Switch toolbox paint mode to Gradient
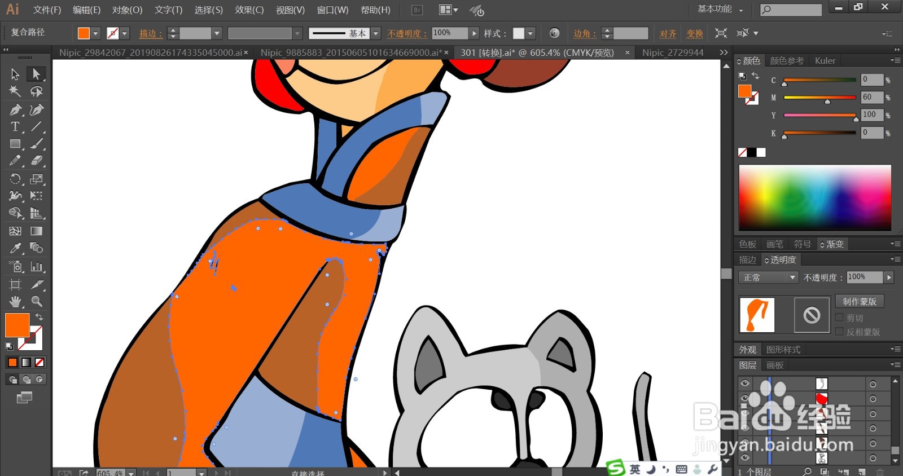903x476 pixels. click(26, 362)
